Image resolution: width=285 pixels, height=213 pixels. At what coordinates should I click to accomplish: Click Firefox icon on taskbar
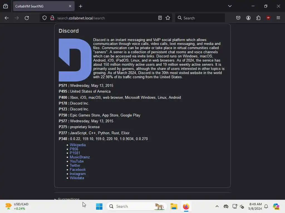(186, 206)
